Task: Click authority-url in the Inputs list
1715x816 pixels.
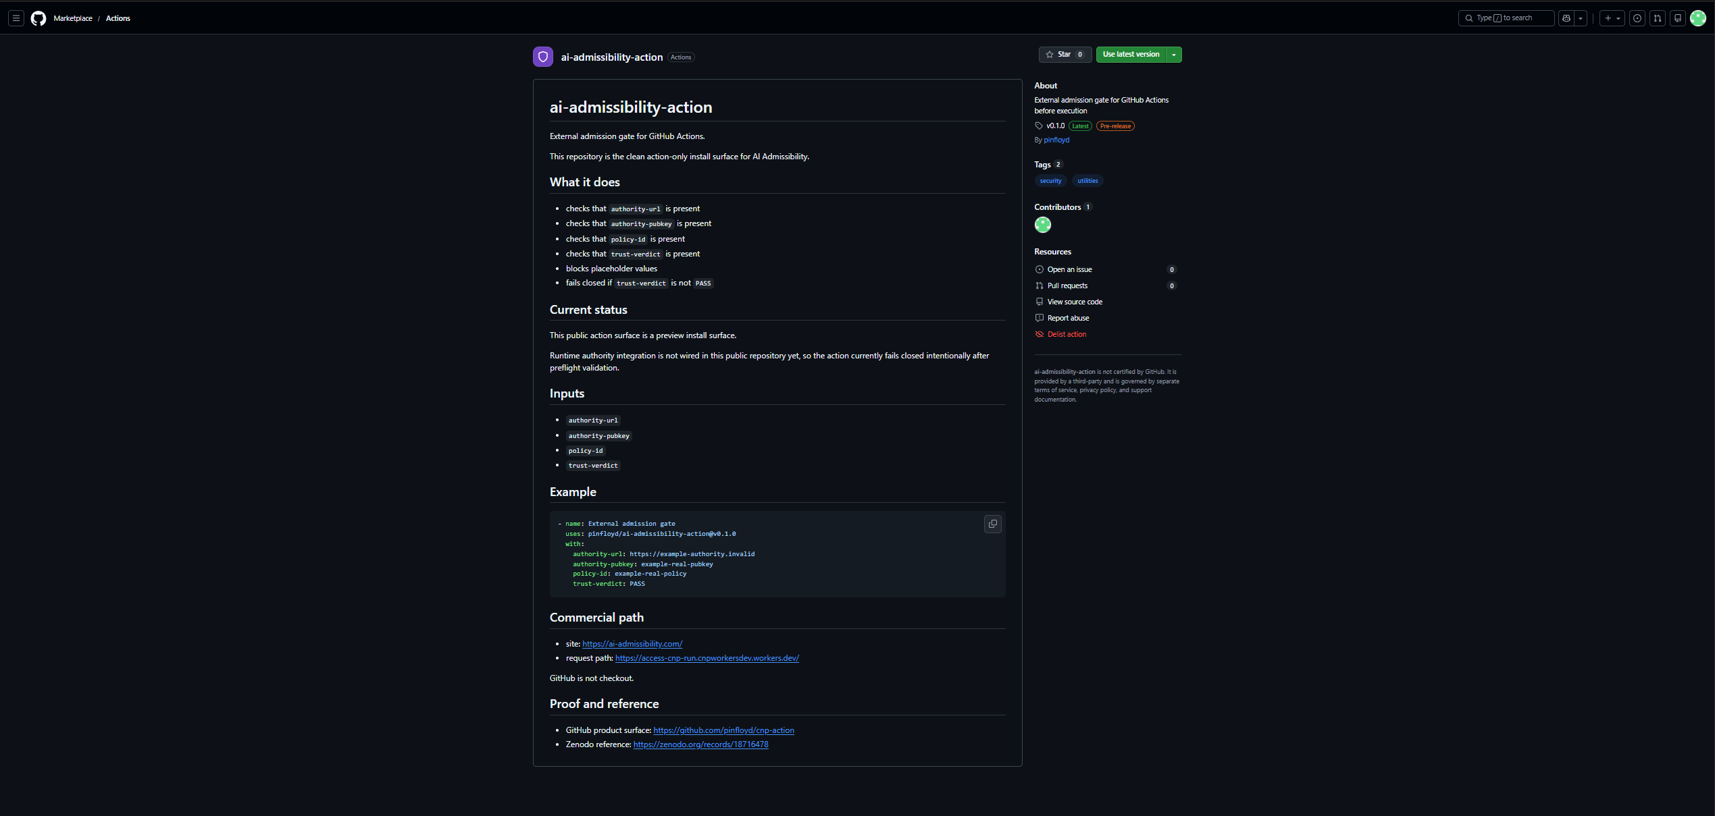Action: tap(593, 420)
